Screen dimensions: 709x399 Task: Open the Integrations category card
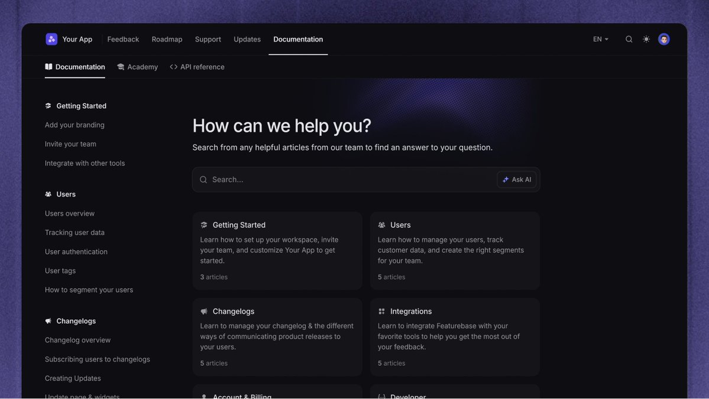[455, 337]
